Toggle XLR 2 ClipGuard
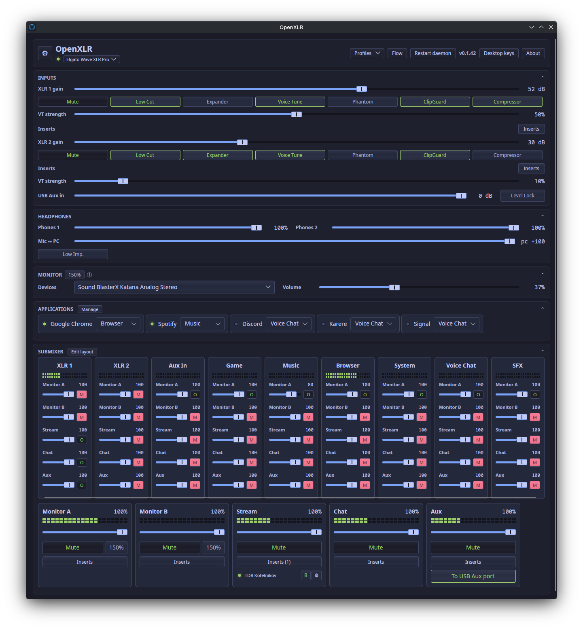The height and width of the screenshot is (630, 583). pyautogui.click(x=435, y=155)
